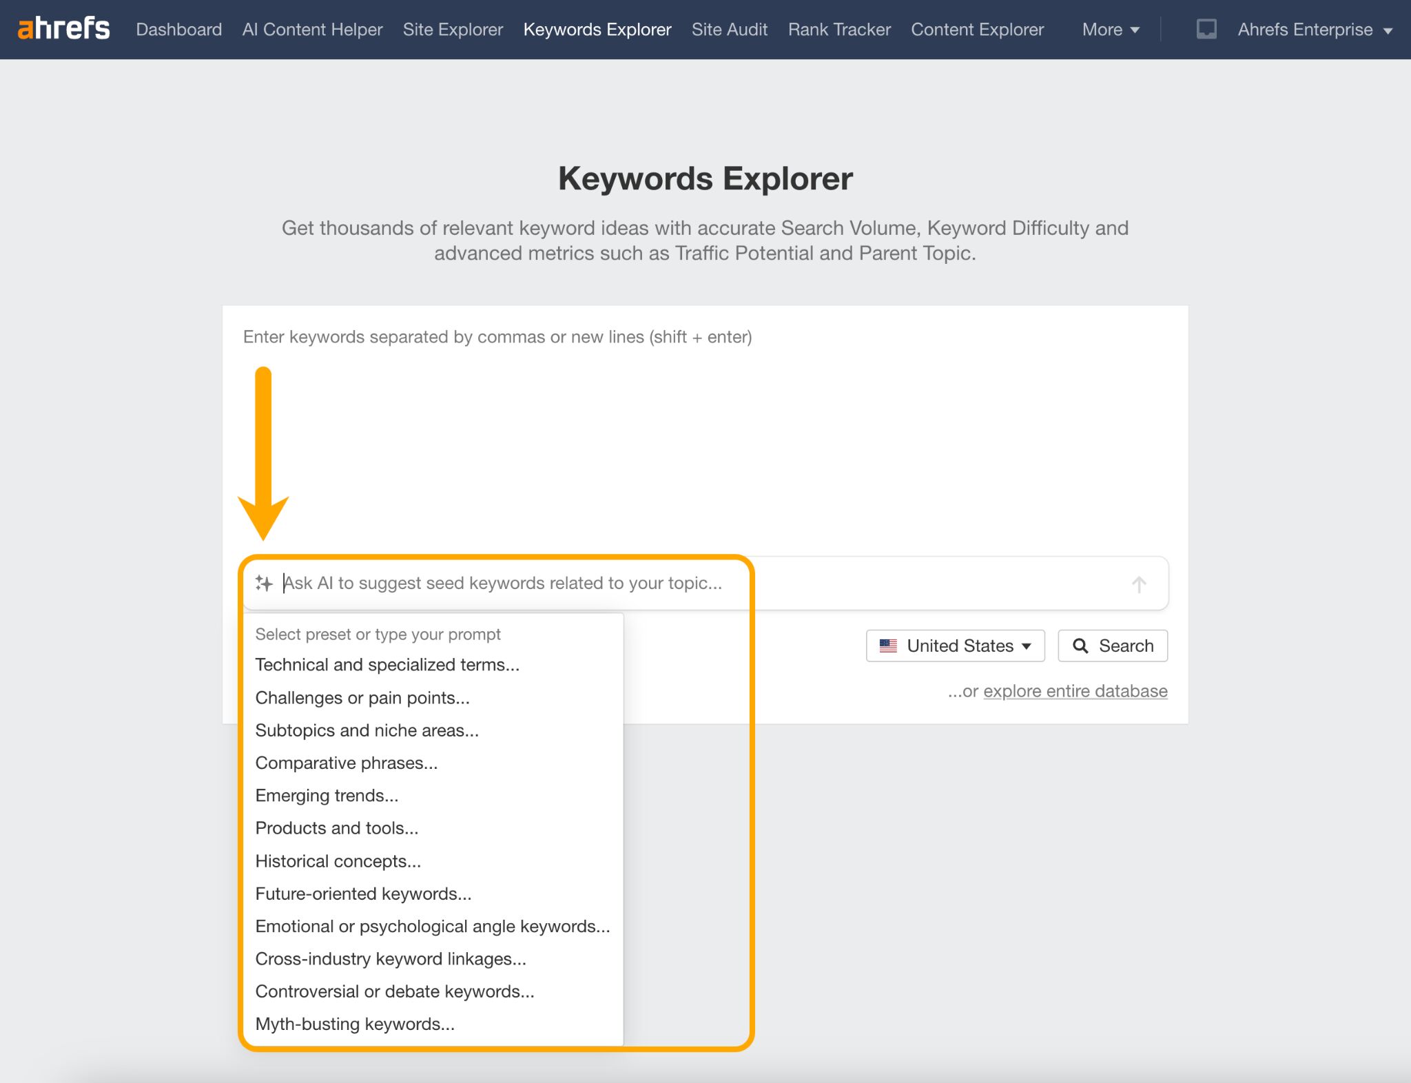Open Content Explorer in navigation

[977, 30]
